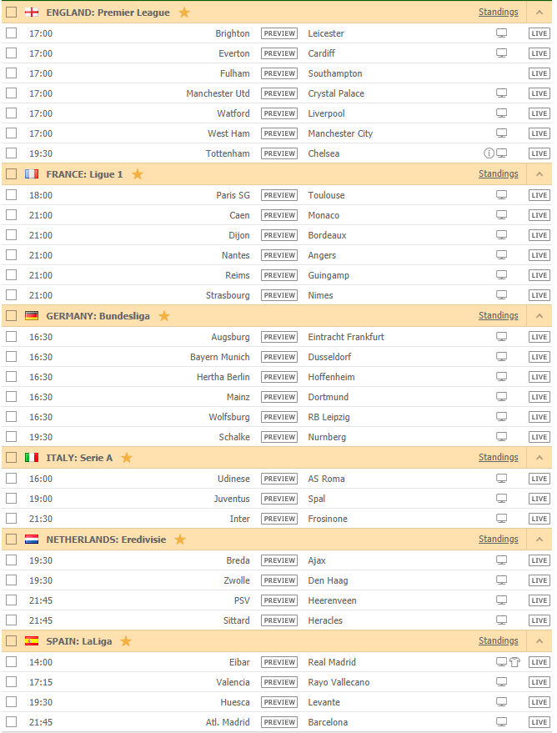Tick the checkbox for Manchester Utd vs Crystal Palace
Image resolution: width=557 pixels, height=733 pixels.
point(11,93)
